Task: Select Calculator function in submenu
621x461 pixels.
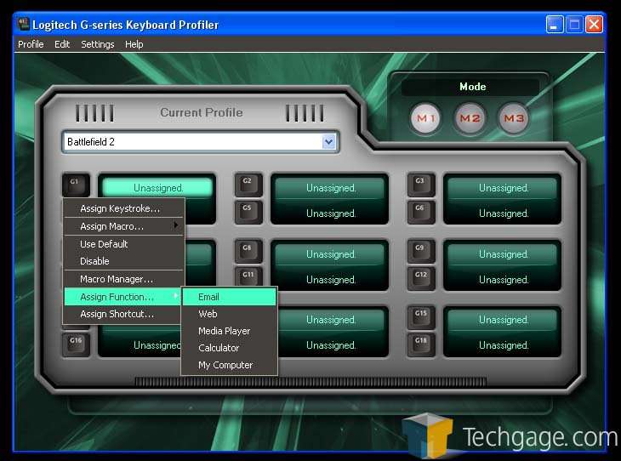Action: [x=230, y=348]
